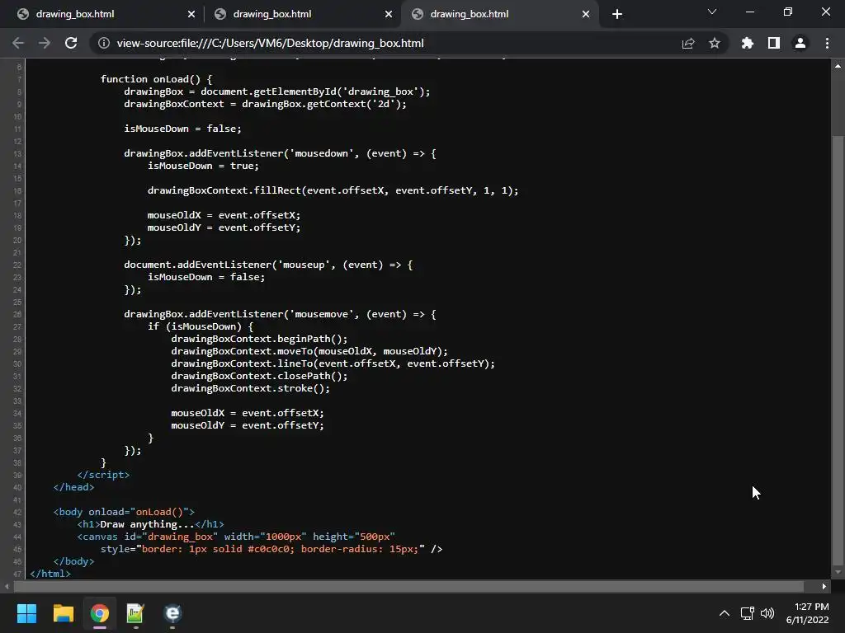Click the vertical scrollbar down arrow
The image size is (845, 633).
(x=838, y=573)
